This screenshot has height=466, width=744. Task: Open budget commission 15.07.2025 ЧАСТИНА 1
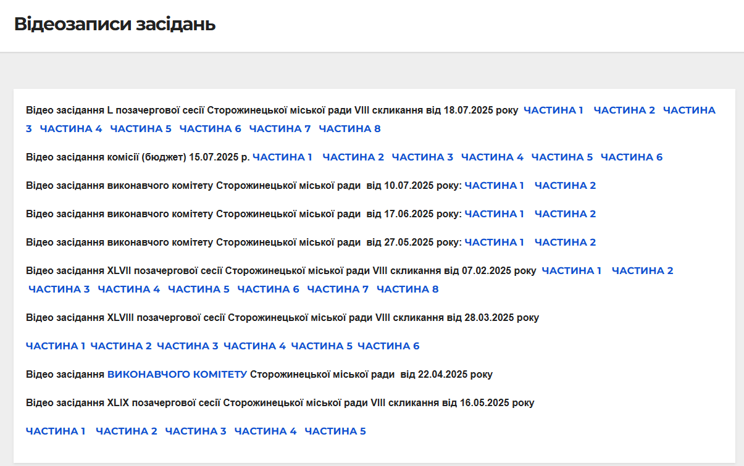pos(282,157)
